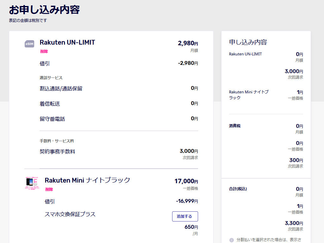Click the 3,000円 次回請求 amount in summary
Screen dimensions: 324x243
[x=294, y=71]
